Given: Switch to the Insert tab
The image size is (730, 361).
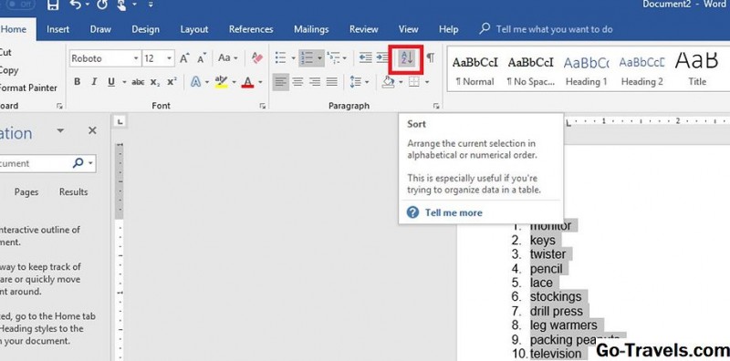Looking at the screenshot, I should point(57,29).
